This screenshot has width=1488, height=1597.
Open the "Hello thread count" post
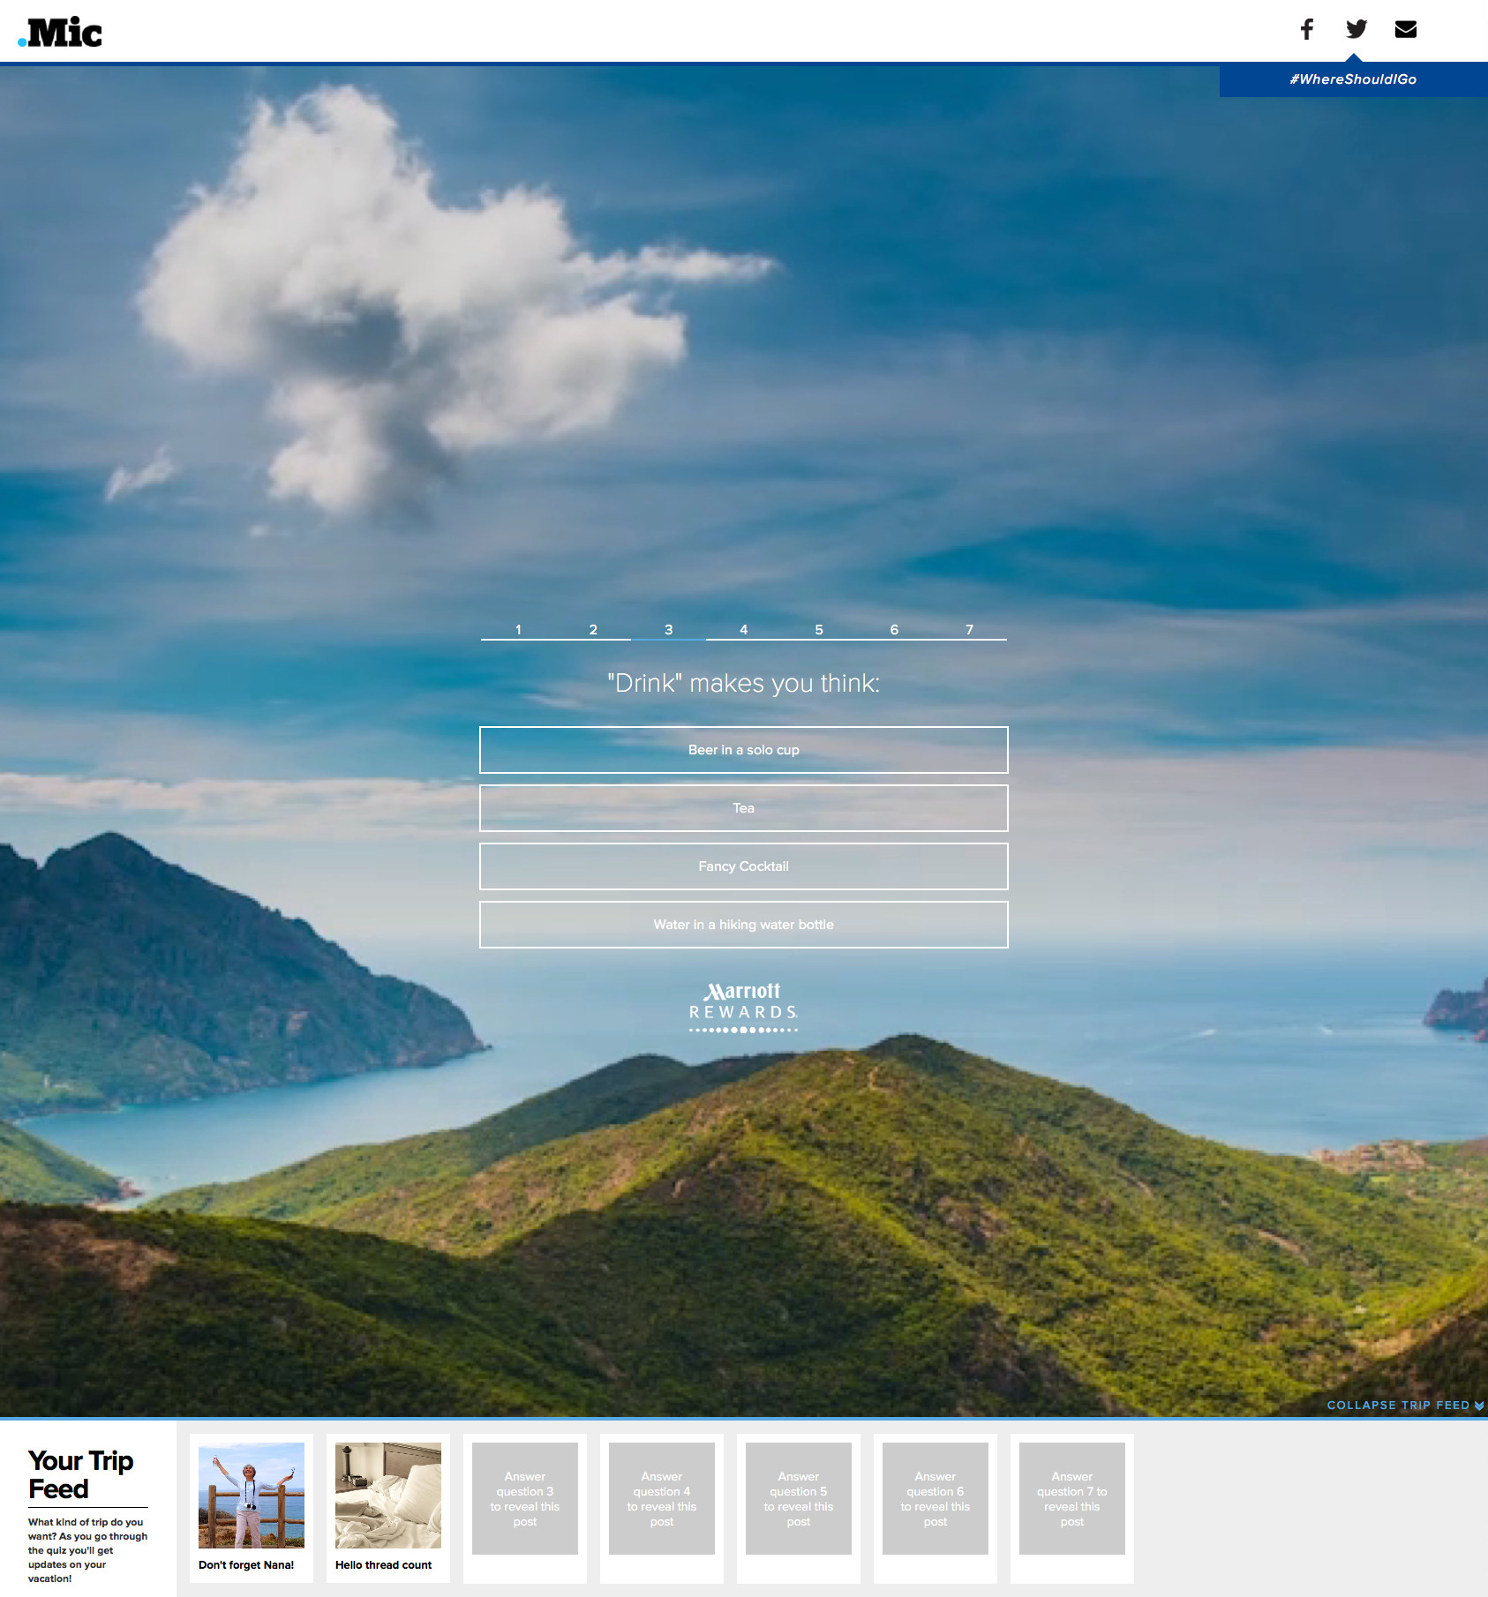click(x=388, y=1507)
